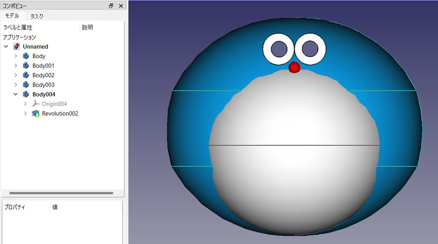The height and width of the screenshot is (244, 438).
Task: Switch to the モデル tab
Action: point(12,16)
